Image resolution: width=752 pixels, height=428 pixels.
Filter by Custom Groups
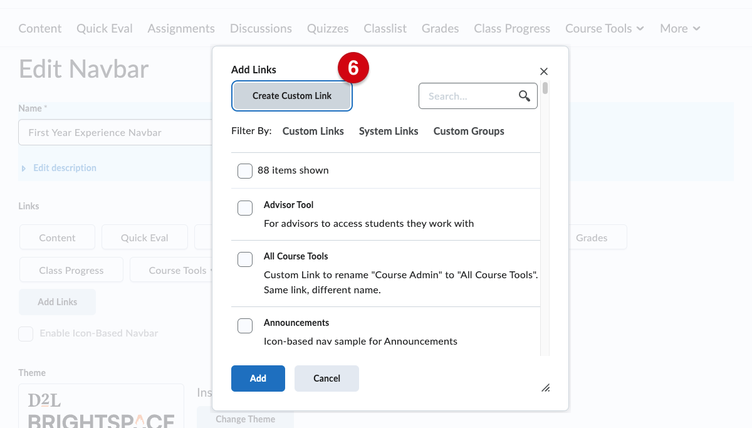pos(469,131)
